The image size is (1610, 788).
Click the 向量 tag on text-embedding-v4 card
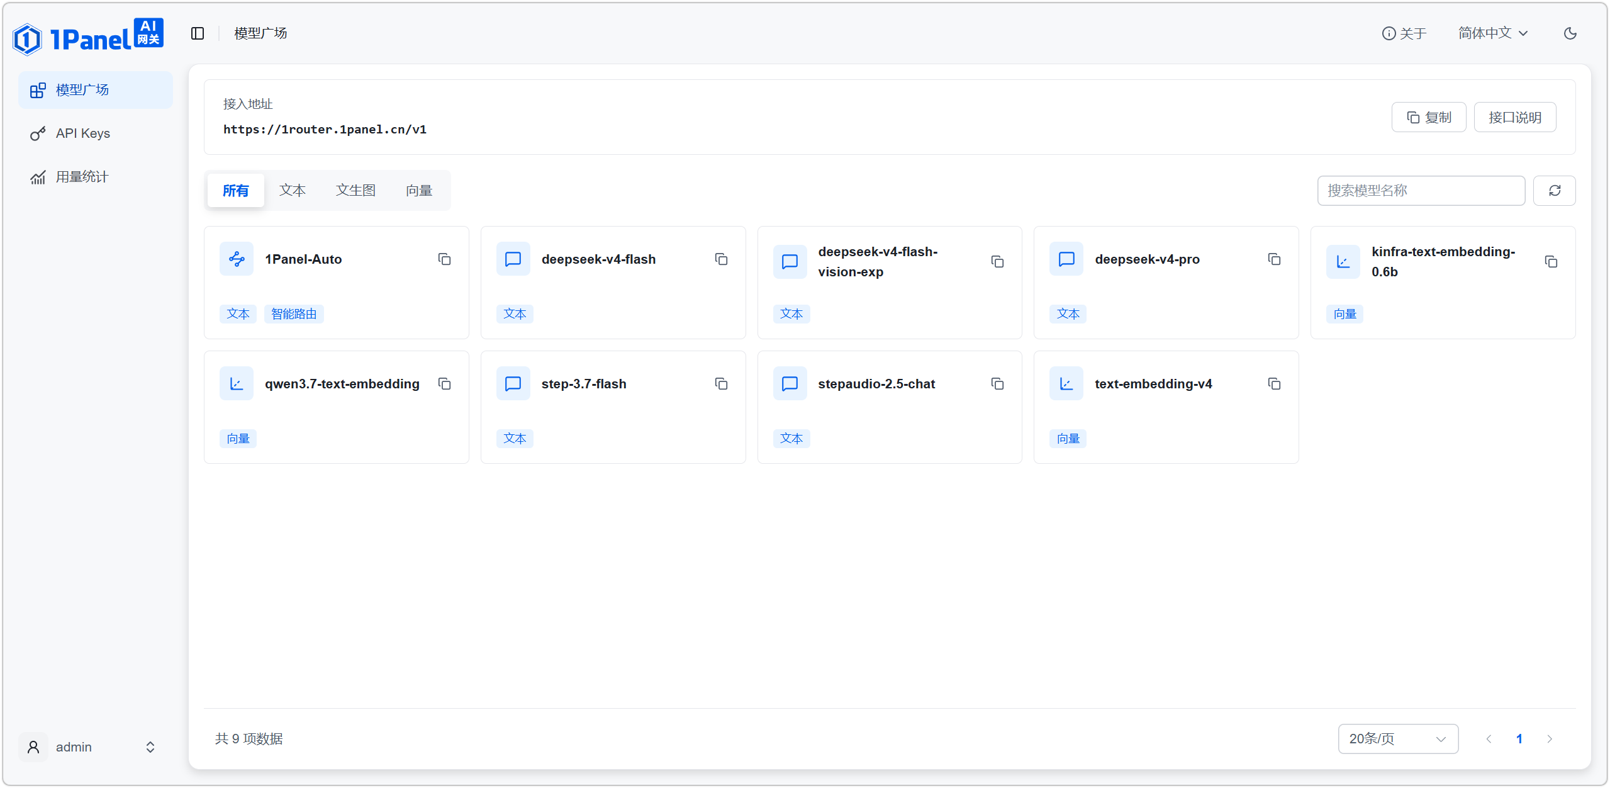pyautogui.click(x=1068, y=439)
